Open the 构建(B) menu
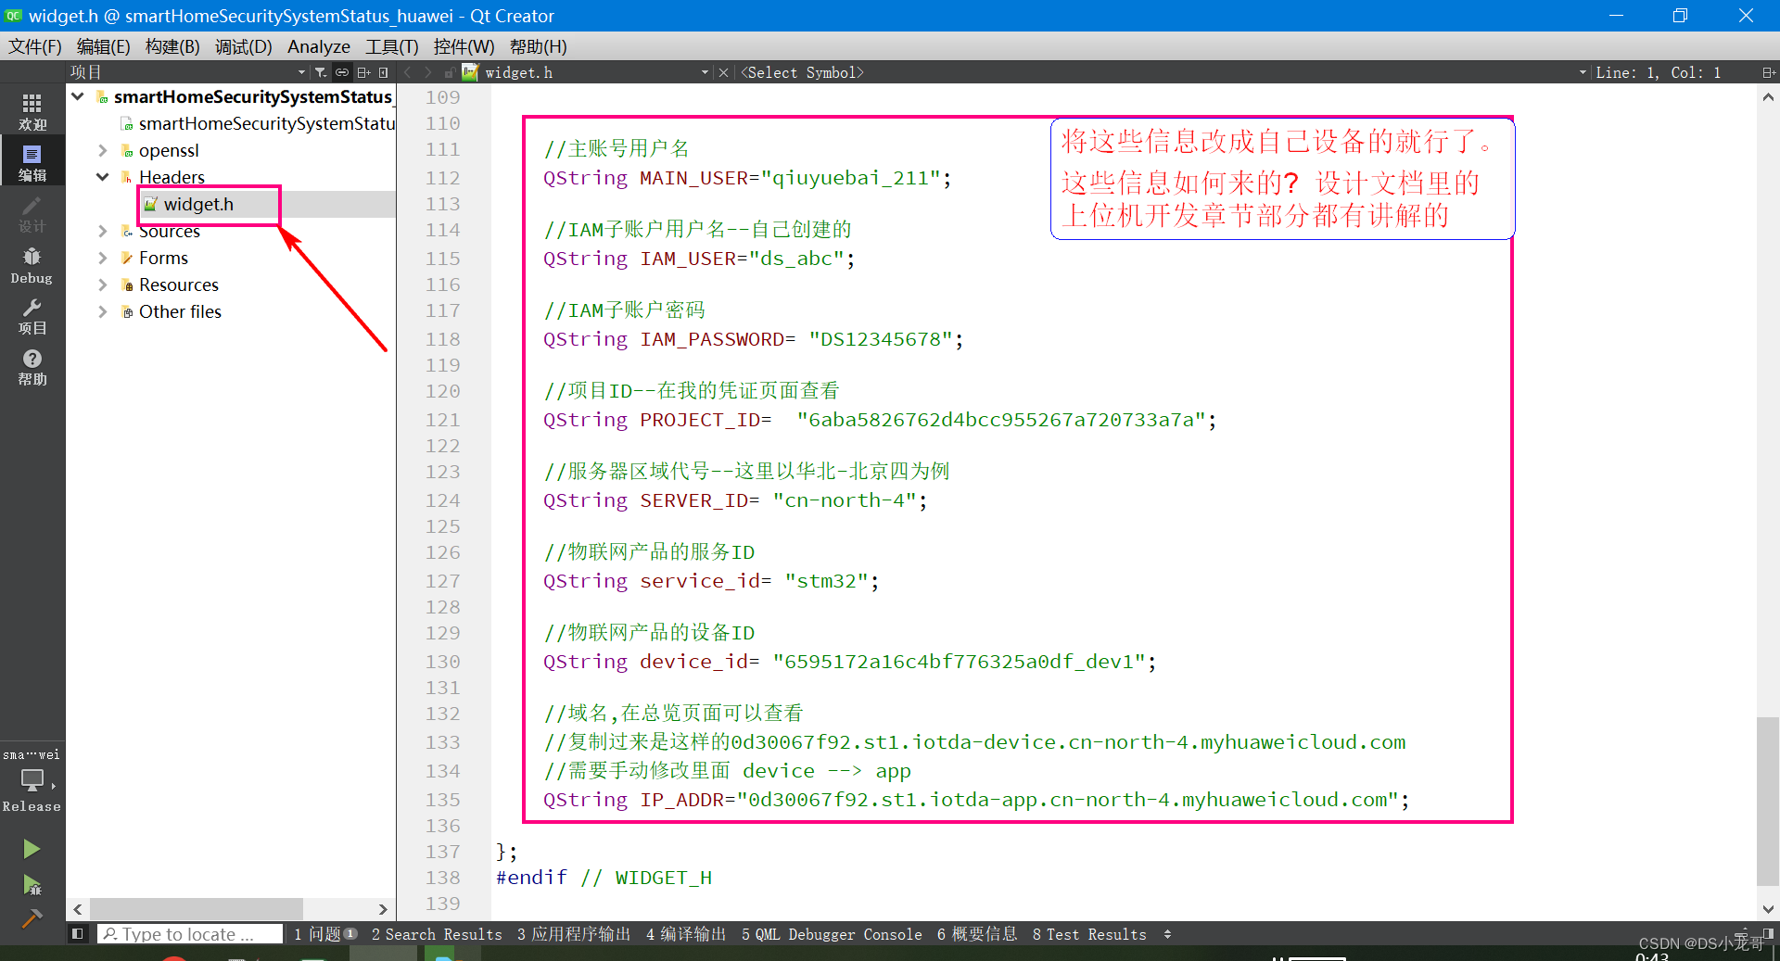This screenshot has width=1780, height=961. [172, 46]
